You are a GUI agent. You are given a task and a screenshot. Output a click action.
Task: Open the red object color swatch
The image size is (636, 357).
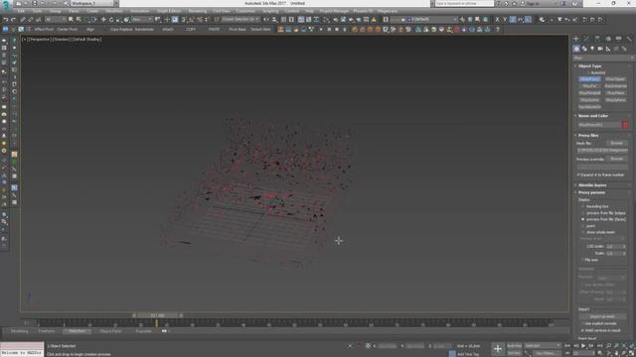tap(625, 125)
